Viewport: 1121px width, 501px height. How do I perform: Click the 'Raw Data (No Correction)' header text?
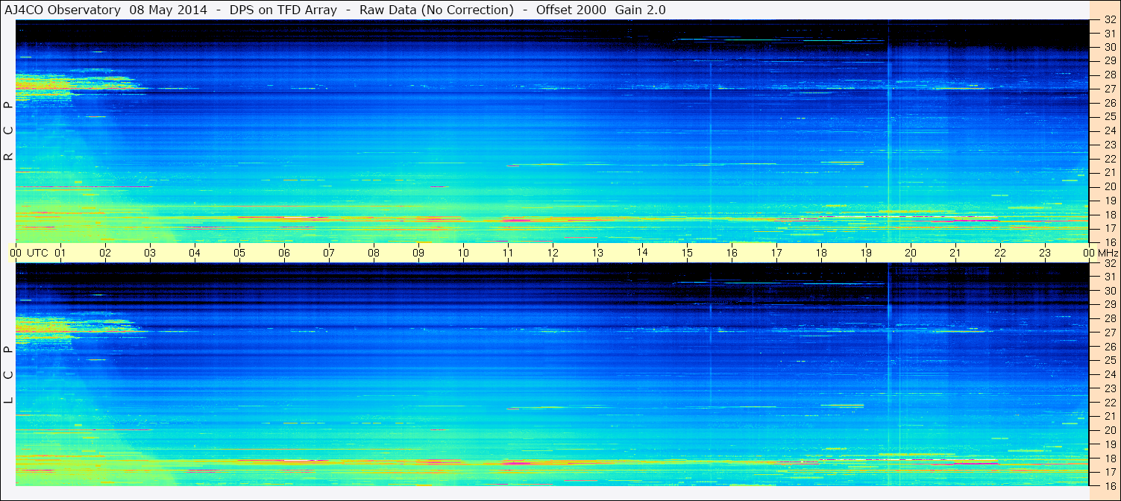coord(436,10)
